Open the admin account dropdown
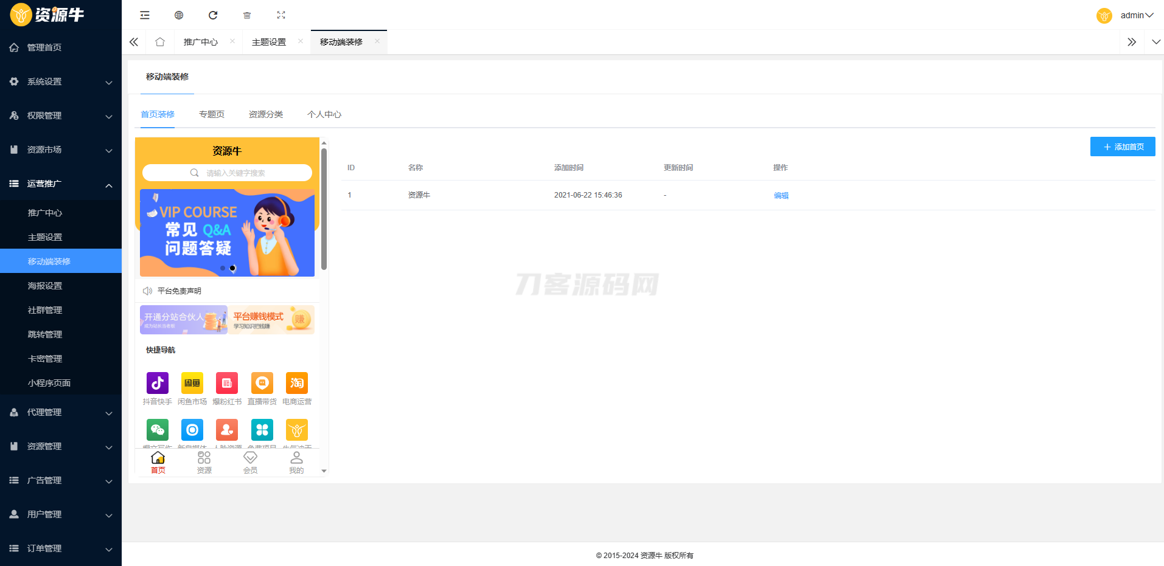 pyautogui.click(x=1133, y=15)
